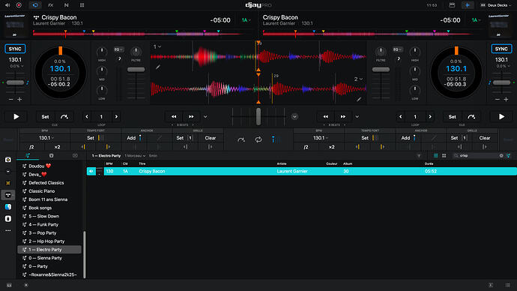
Task: Switch to the library archive box tab
Action: (x=51, y=155)
